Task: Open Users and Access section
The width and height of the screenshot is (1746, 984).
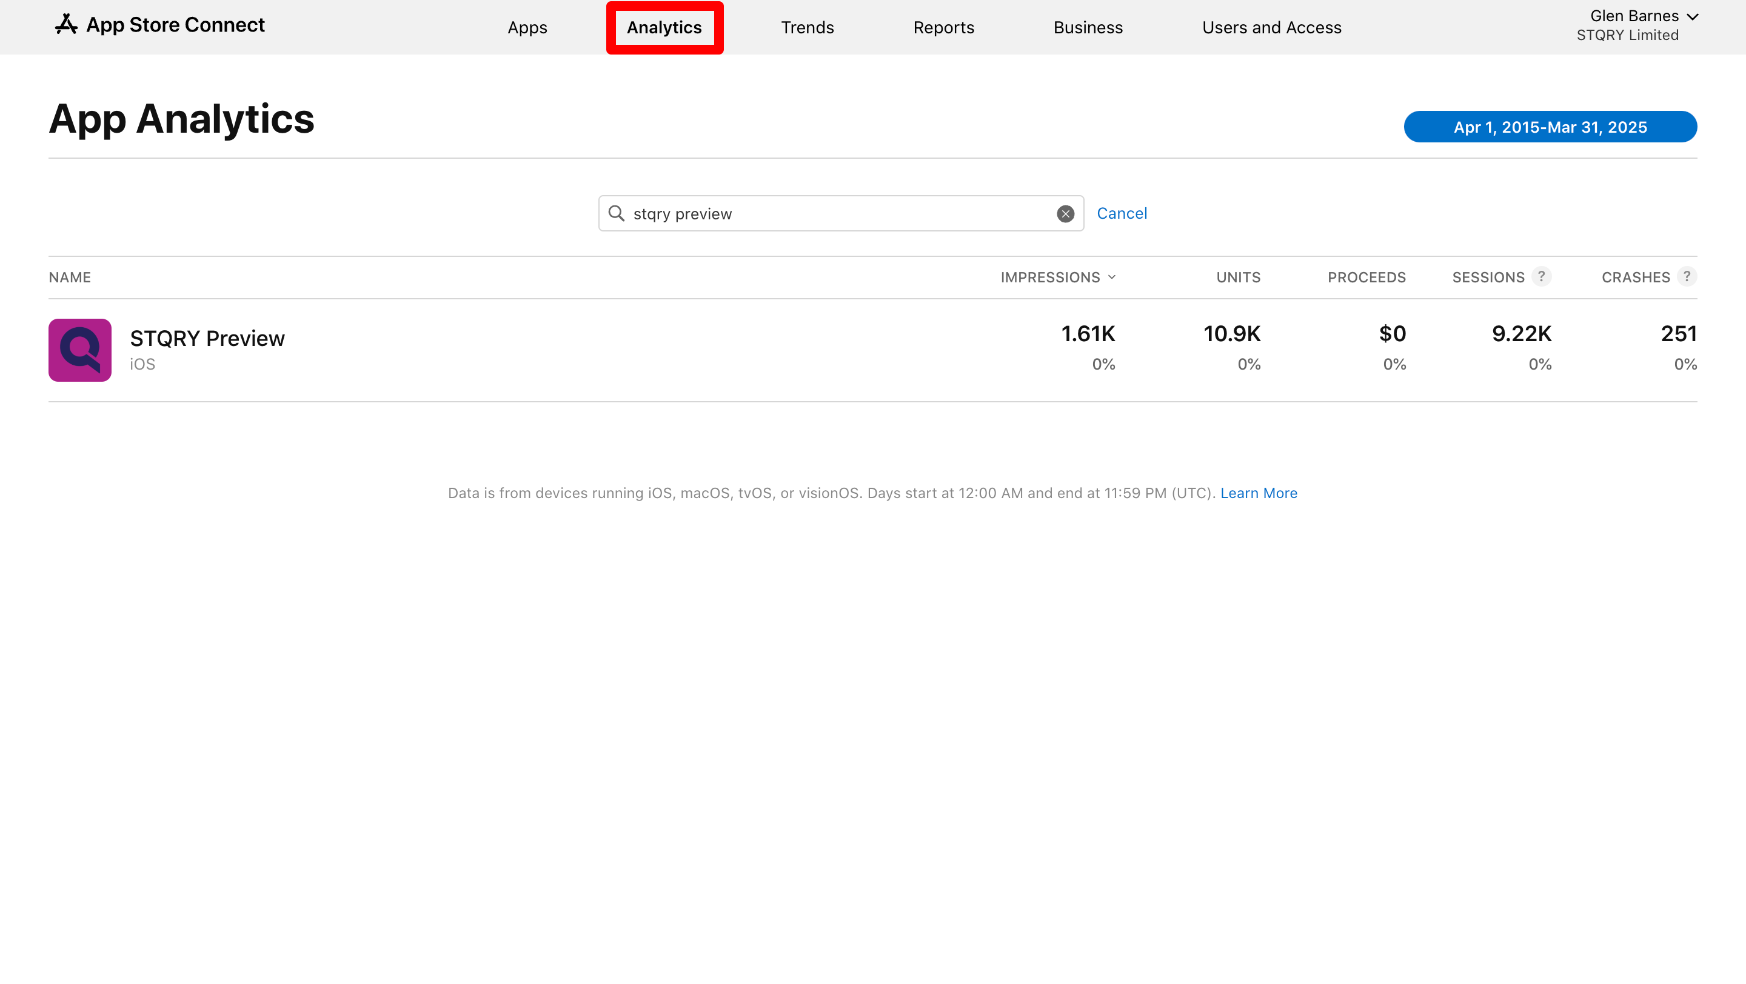Action: tap(1271, 28)
